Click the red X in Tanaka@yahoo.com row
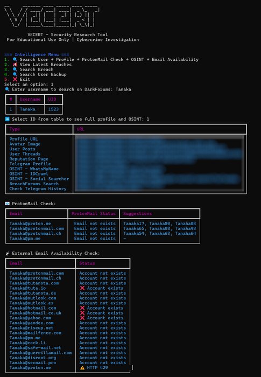 pos(82,318)
